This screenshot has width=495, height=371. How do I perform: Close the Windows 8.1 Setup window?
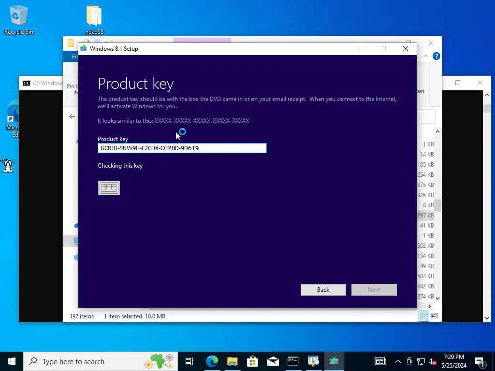[x=406, y=49]
